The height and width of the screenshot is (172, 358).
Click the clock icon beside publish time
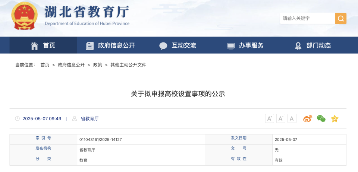pos(18,118)
